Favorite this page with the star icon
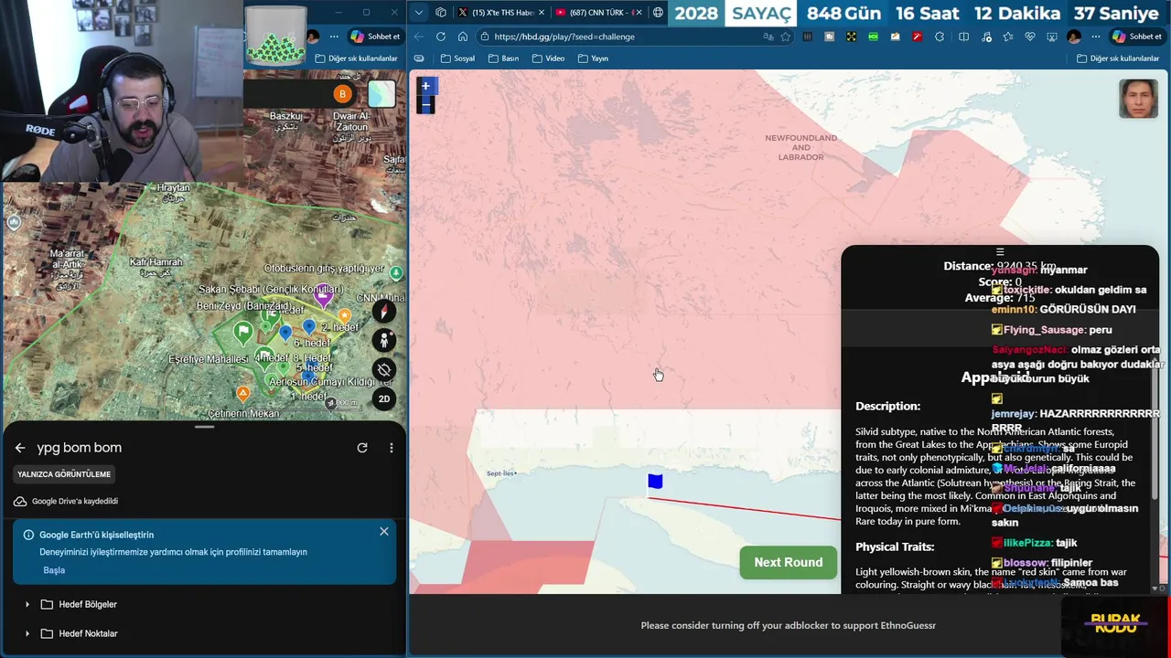Image resolution: width=1171 pixels, height=658 pixels. coord(786,37)
